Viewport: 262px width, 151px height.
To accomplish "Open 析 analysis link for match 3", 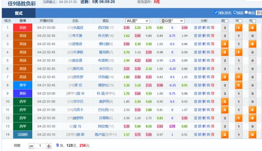I will [x=204, y=44].
